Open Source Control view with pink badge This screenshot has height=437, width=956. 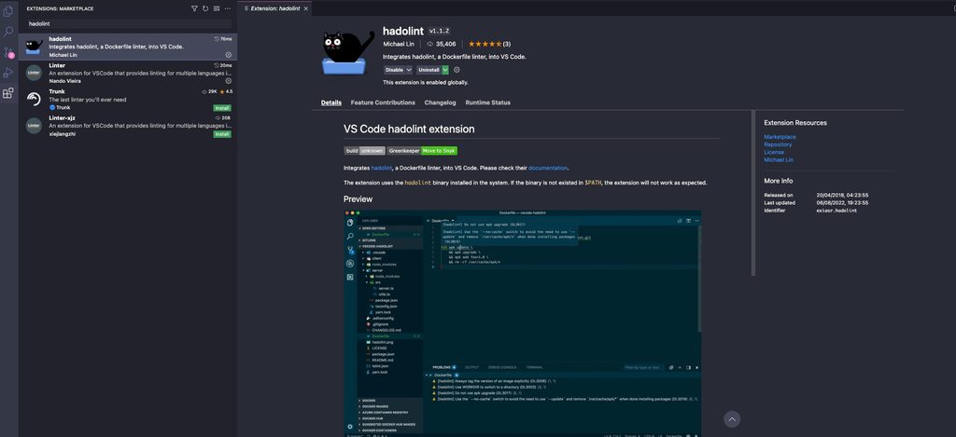[x=7, y=52]
